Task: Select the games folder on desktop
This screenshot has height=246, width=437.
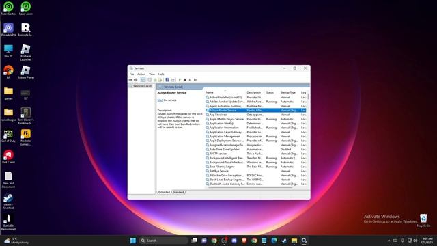Action: coord(8,94)
